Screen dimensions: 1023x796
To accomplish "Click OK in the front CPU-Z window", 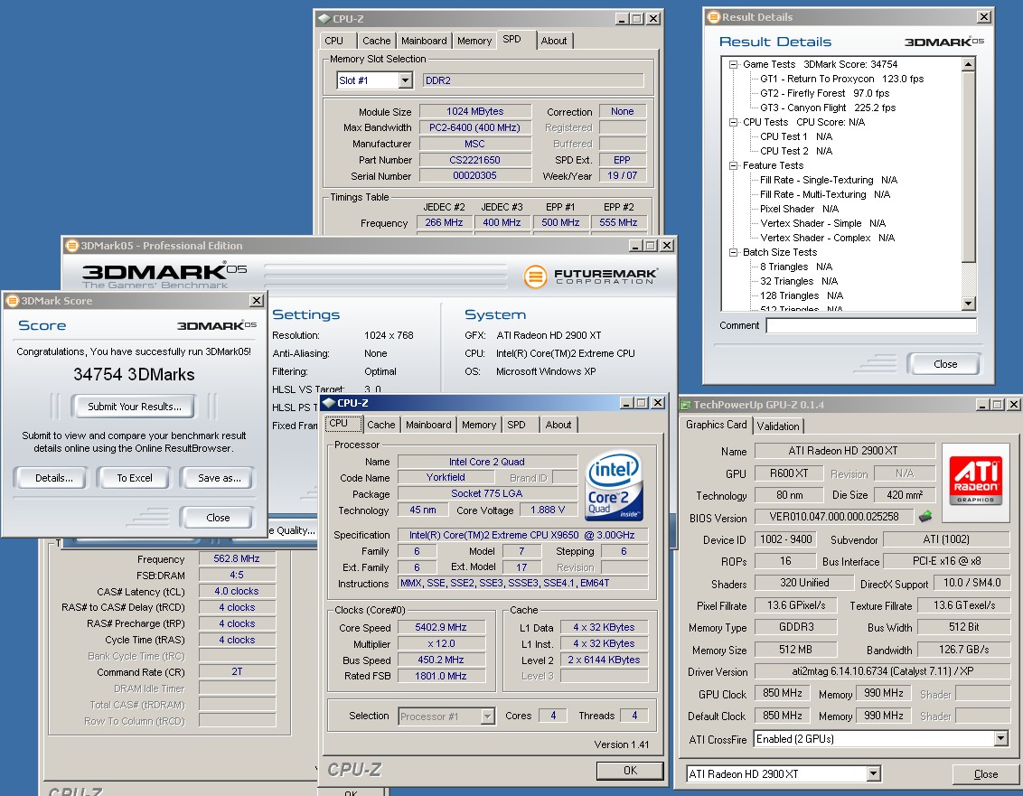I will pos(630,771).
